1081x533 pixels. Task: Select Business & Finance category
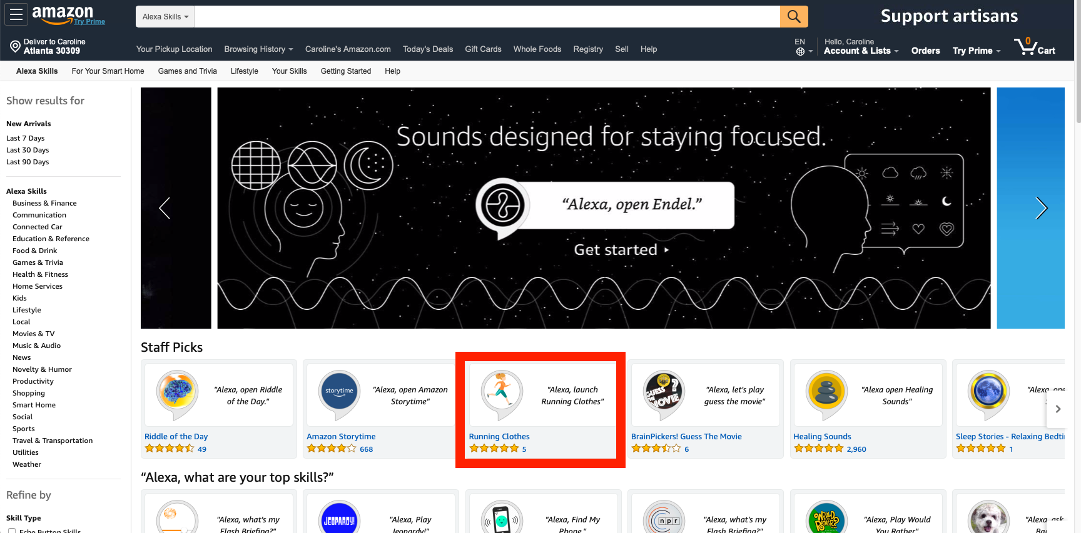point(44,203)
